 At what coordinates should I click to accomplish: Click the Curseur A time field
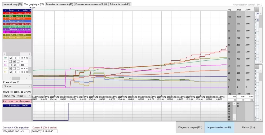click(x=16, y=132)
